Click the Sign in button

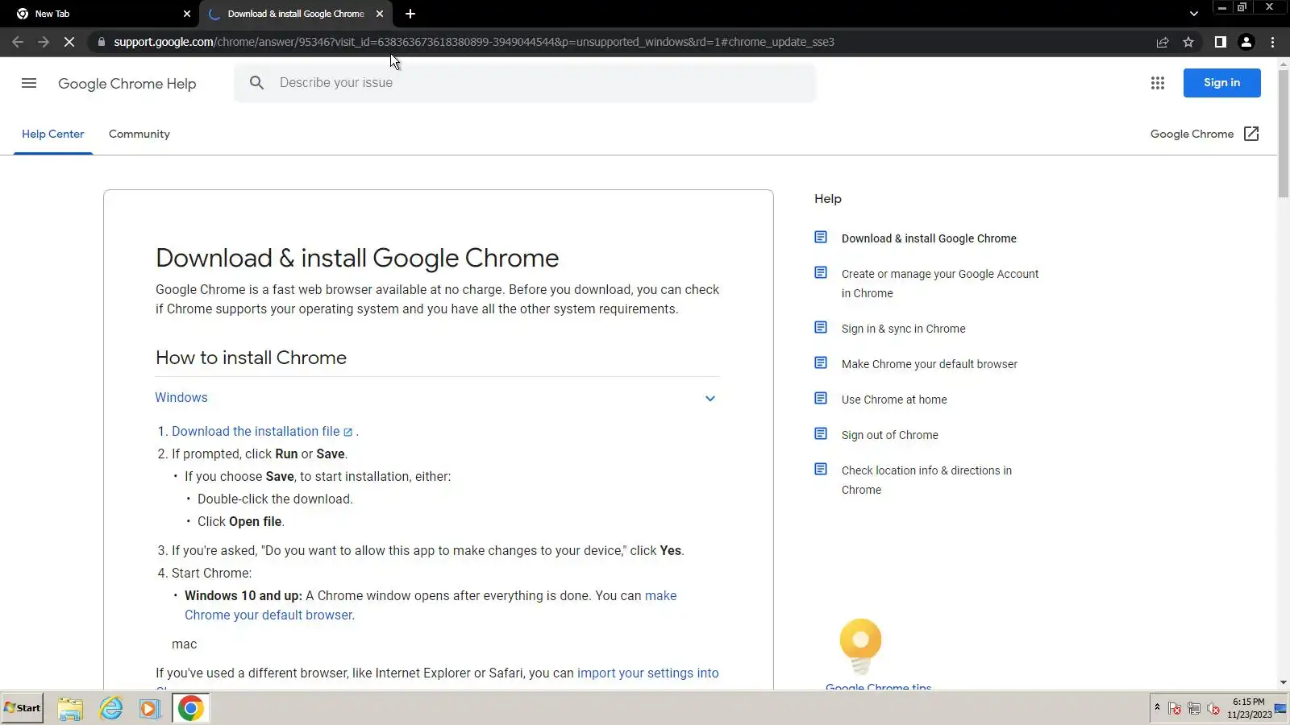(1221, 82)
